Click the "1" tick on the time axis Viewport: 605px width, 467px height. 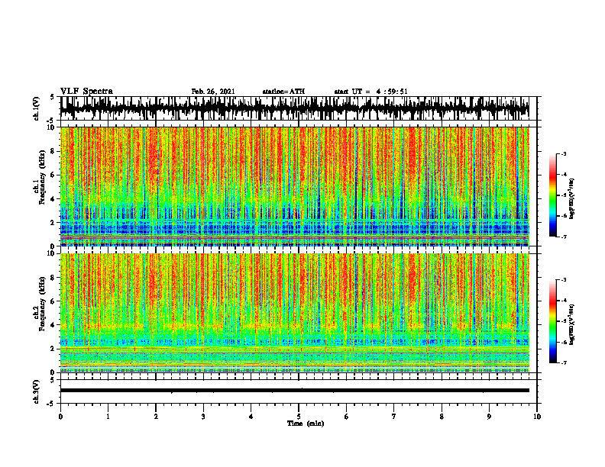108,417
